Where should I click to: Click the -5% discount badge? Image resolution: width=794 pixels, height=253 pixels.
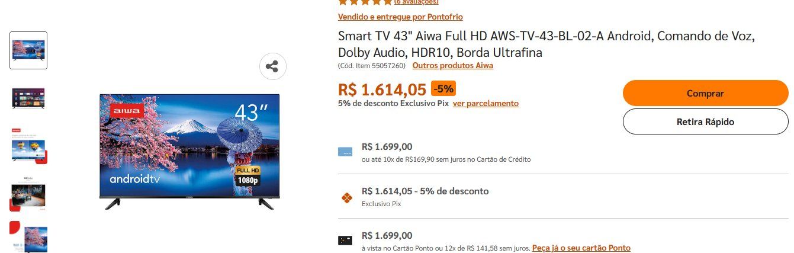point(443,89)
